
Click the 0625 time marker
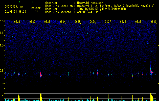pos(78,22)
